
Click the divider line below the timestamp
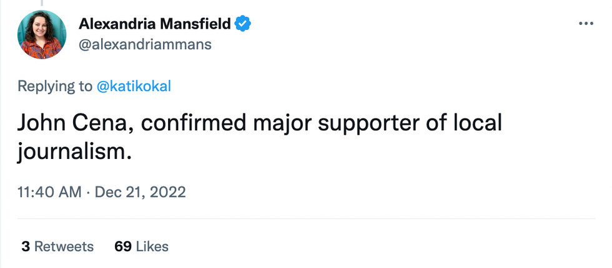(306, 219)
